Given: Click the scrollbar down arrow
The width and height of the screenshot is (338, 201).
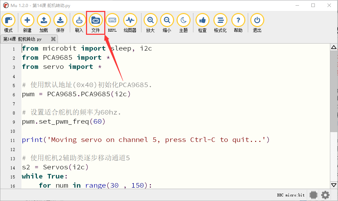Looking at the screenshot, I should 334,185.
